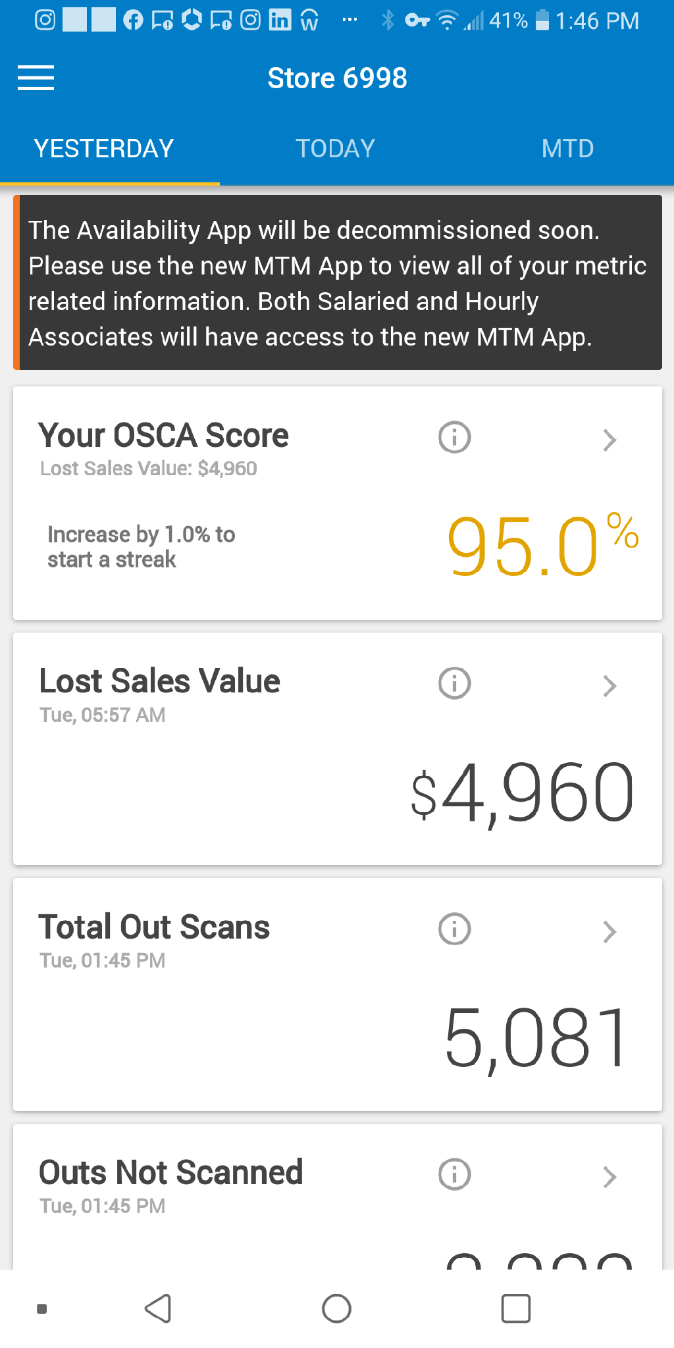Switch to the MTD tab
The height and width of the screenshot is (1348, 674).
[x=567, y=149]
